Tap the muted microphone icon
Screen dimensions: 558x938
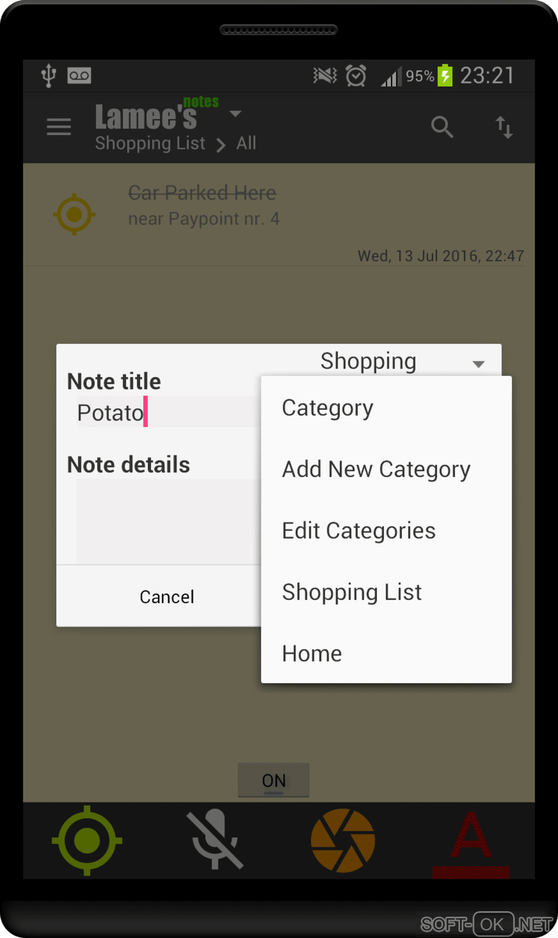pos(215,839)
